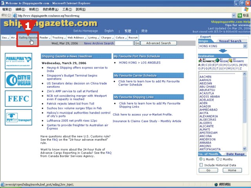Open Insurance & Claims Case Study link

pyautogui.click(x=147, y=121)
